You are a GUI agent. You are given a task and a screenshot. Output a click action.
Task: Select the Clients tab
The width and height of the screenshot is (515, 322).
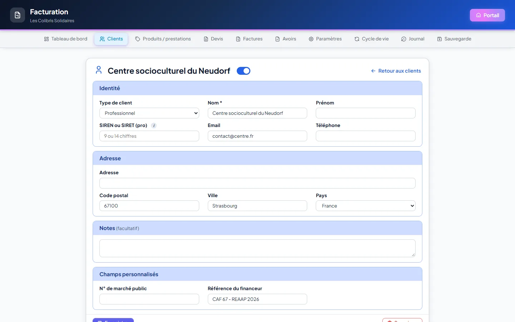pyautogui.click(x=111, y=39)
